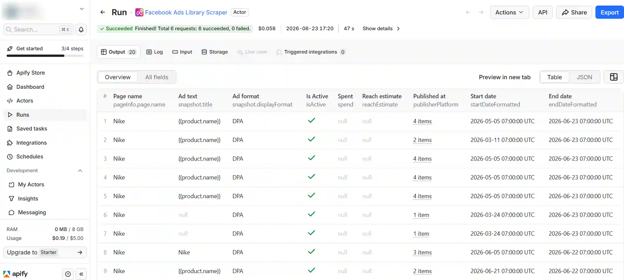Expand Show details
The width and height of the screenshot is (624, 280).
381,29
